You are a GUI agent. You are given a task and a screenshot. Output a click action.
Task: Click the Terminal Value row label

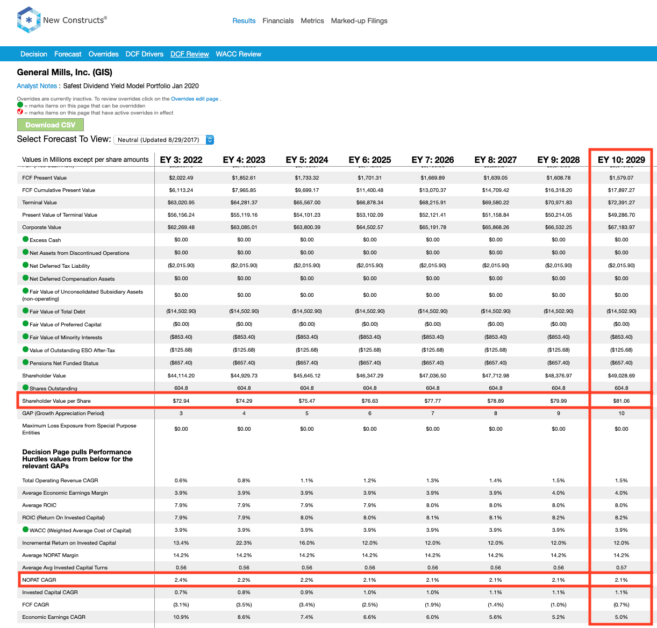pos(39,203)
